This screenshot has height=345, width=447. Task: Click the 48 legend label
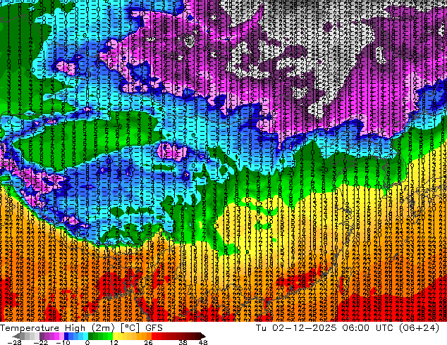[203, 342]
